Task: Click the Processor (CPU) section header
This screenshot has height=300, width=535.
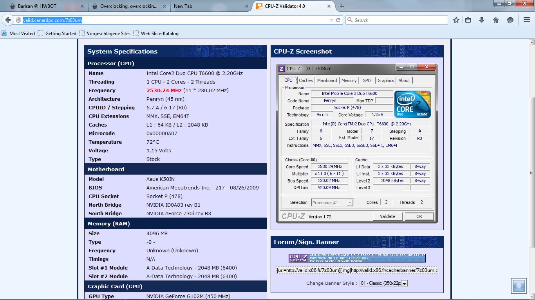Action: pos(175,63)
